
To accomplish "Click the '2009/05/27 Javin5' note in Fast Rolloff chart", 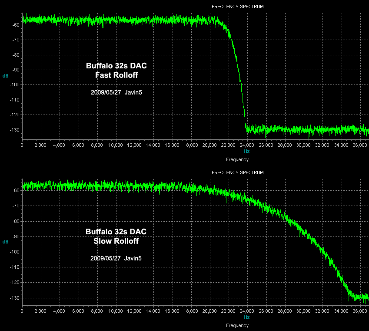I will (x=116, y=92).
